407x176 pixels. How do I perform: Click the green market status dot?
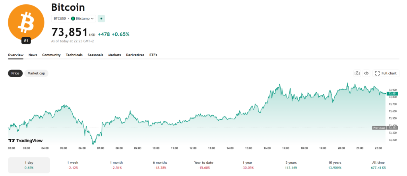(101, 19)
